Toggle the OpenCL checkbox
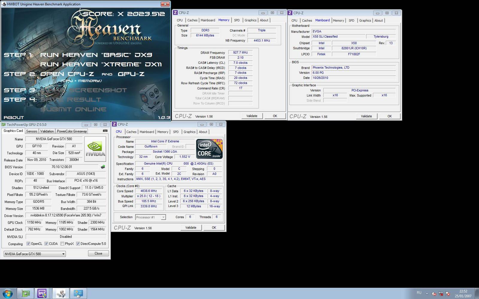479x299 pixels. 28,244
